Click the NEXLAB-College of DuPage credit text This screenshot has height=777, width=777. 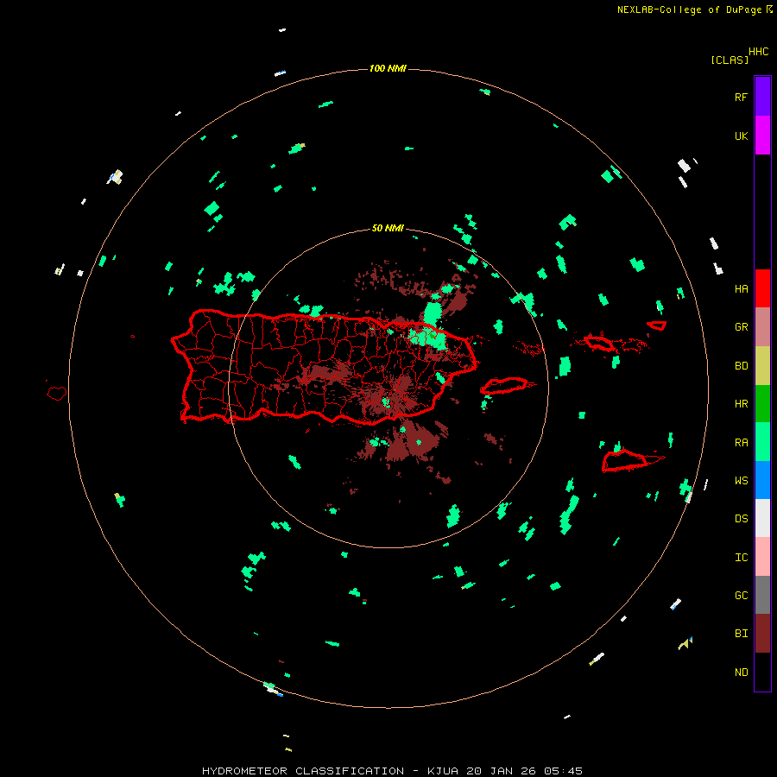(x=689, y=9)
